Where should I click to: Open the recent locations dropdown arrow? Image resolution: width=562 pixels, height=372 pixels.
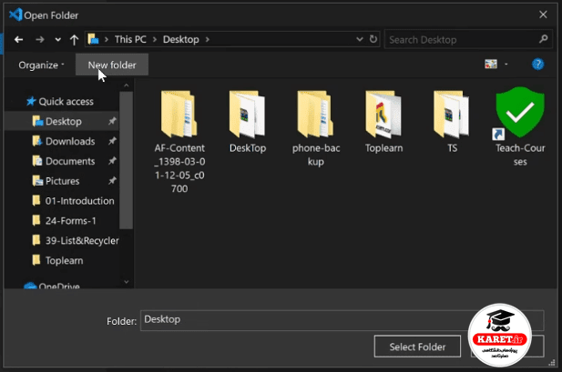pyautogui.click(x=57, y=39)
